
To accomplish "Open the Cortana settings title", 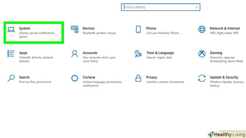I will pyautogui.click(x=89, y=77).
